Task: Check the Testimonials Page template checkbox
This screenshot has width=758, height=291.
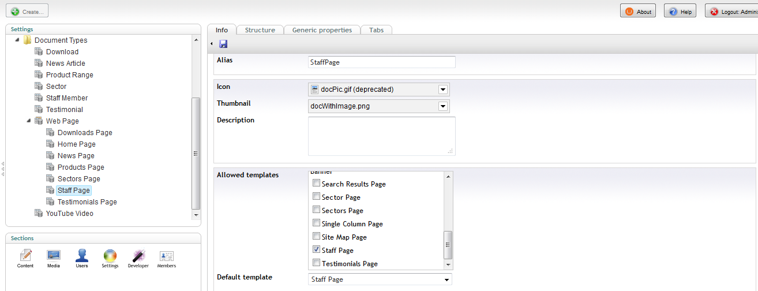Action: click(x=316, y=263)
